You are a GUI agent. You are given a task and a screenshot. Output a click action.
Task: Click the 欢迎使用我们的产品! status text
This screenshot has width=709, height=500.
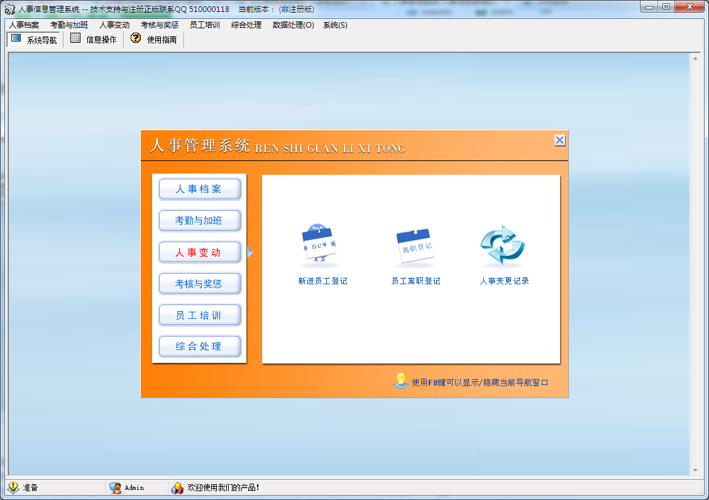223,487
